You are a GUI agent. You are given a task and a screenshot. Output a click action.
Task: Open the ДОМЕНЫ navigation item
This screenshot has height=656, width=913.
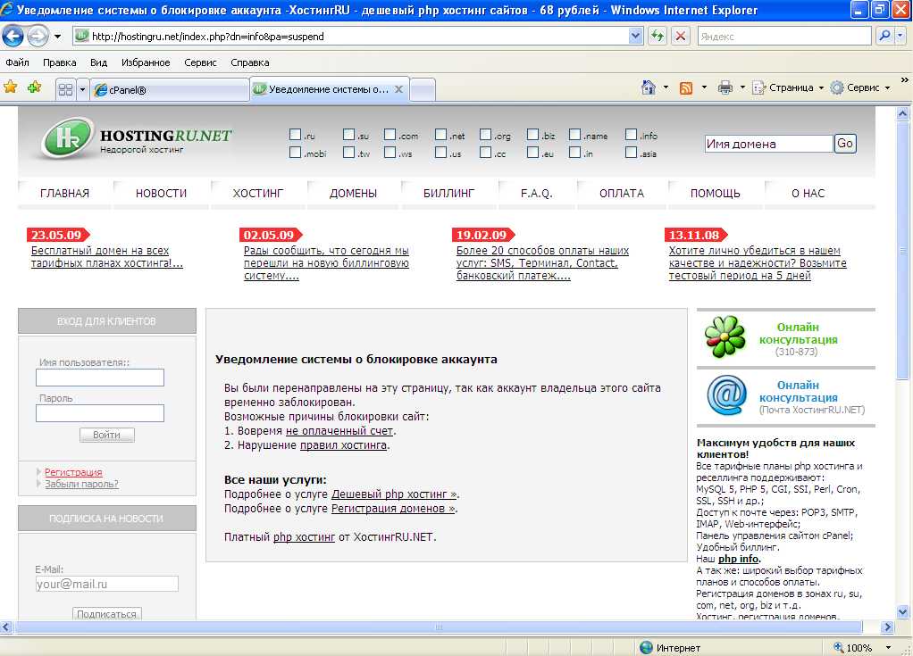(354, 193)
